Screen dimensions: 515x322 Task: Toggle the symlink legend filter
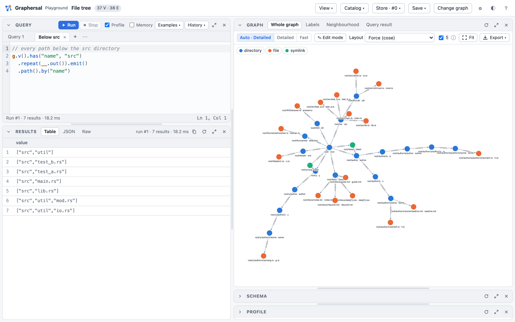pos(295,51)
